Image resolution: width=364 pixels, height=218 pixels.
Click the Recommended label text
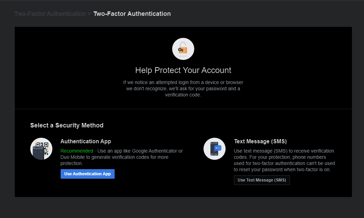tap(76, 151)
